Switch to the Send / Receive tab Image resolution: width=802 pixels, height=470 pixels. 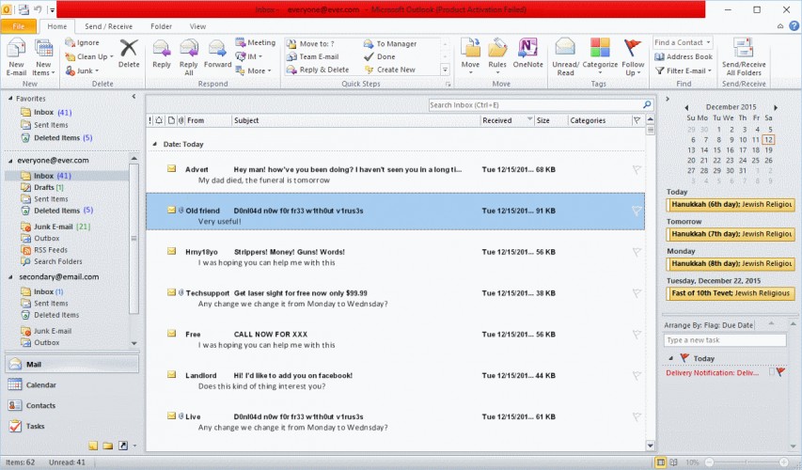coord(108,26)
